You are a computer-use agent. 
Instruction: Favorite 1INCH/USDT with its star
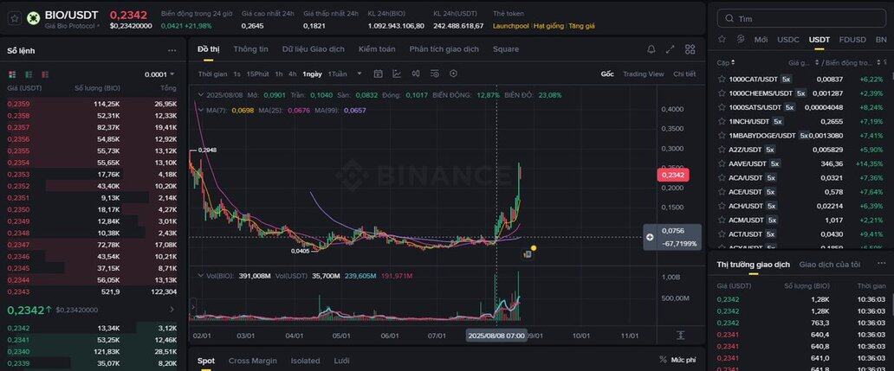pyautogui.click(x=722, y=121)
